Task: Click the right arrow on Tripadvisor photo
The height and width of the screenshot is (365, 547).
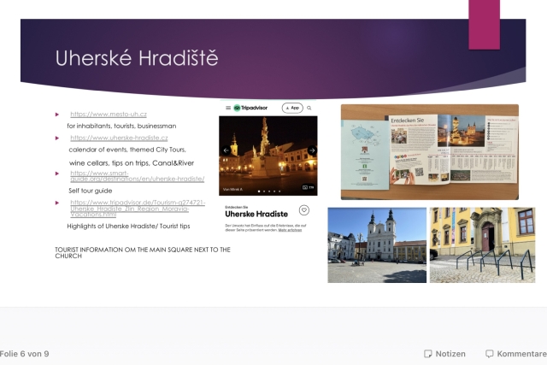Action: tap(312, 150)
